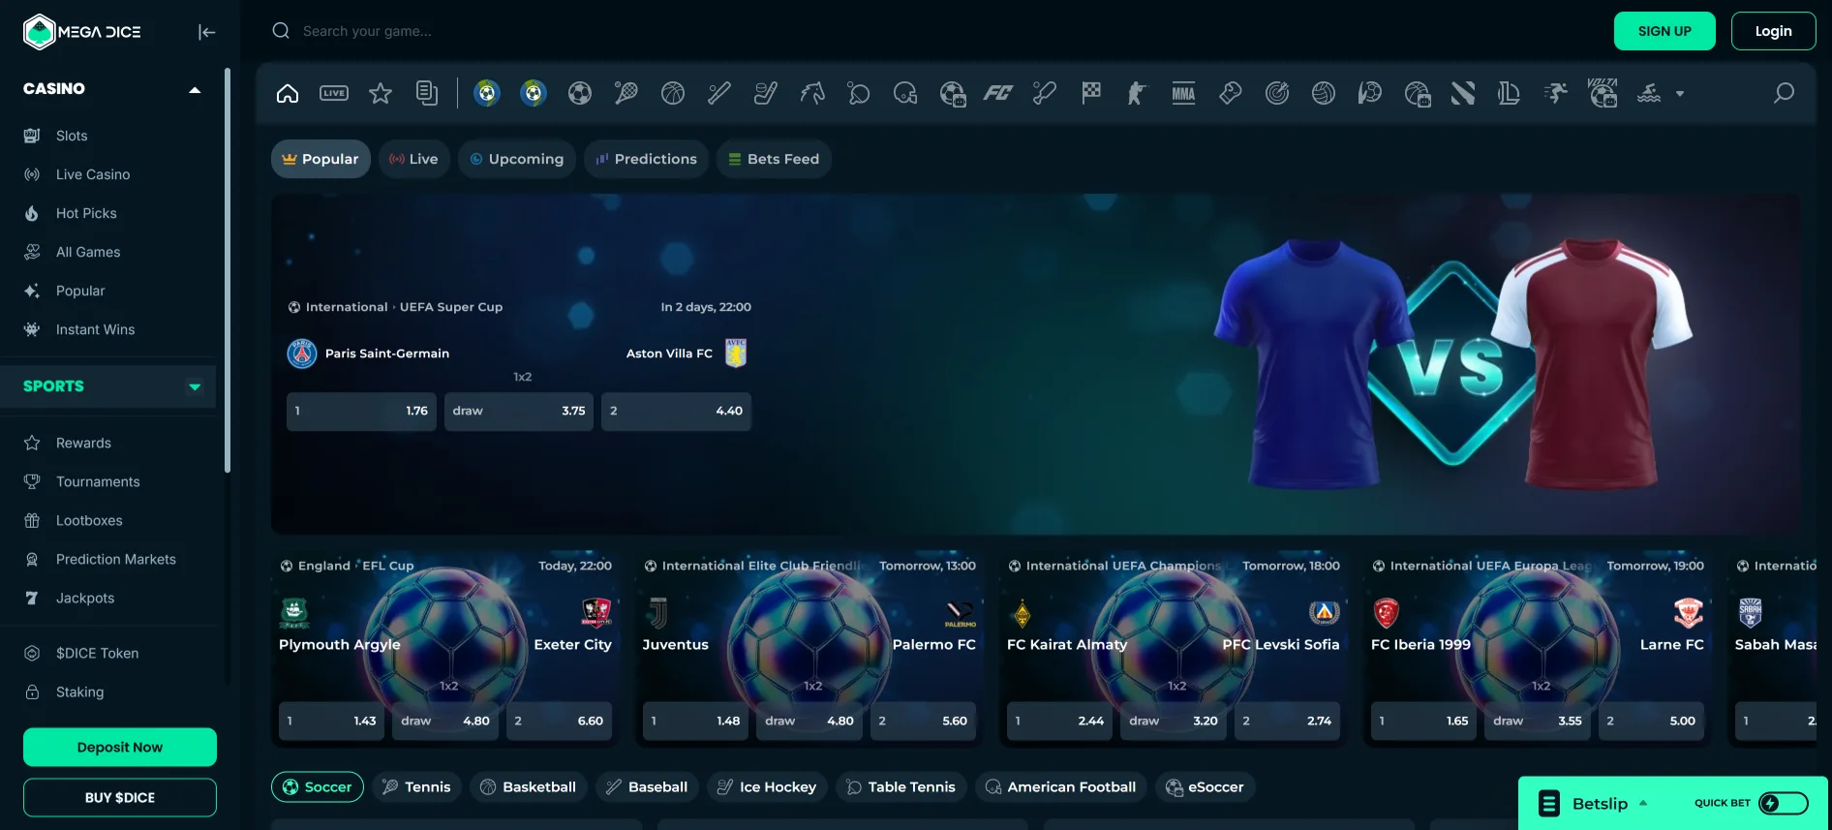Select League of Legends icon
The width and height of the screenshot is (1832, 830).
pos(1509,93)
